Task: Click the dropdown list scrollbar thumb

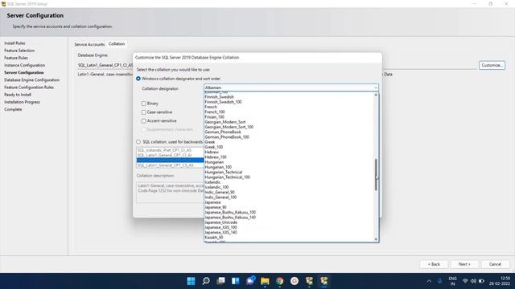Action: click(376, 175)
